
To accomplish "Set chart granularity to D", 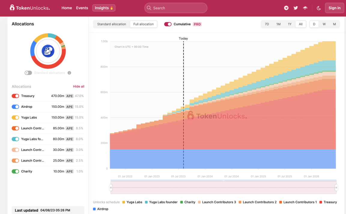I will [x=314, y=24].
